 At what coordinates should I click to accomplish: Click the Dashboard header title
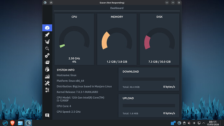[x=117, y=8]
